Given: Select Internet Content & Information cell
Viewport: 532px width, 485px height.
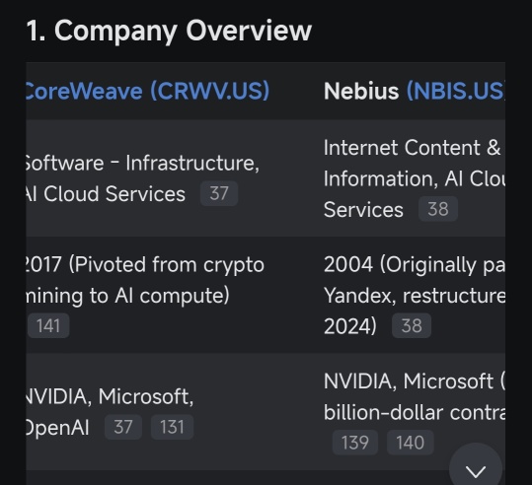Looking at the screenshot, I should [415, 178].
